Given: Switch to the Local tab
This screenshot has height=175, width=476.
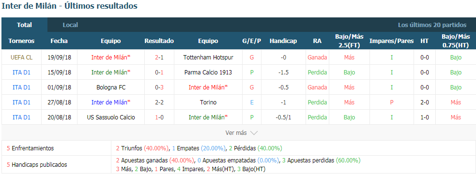Looking at the screenshot, I should 70,25.
